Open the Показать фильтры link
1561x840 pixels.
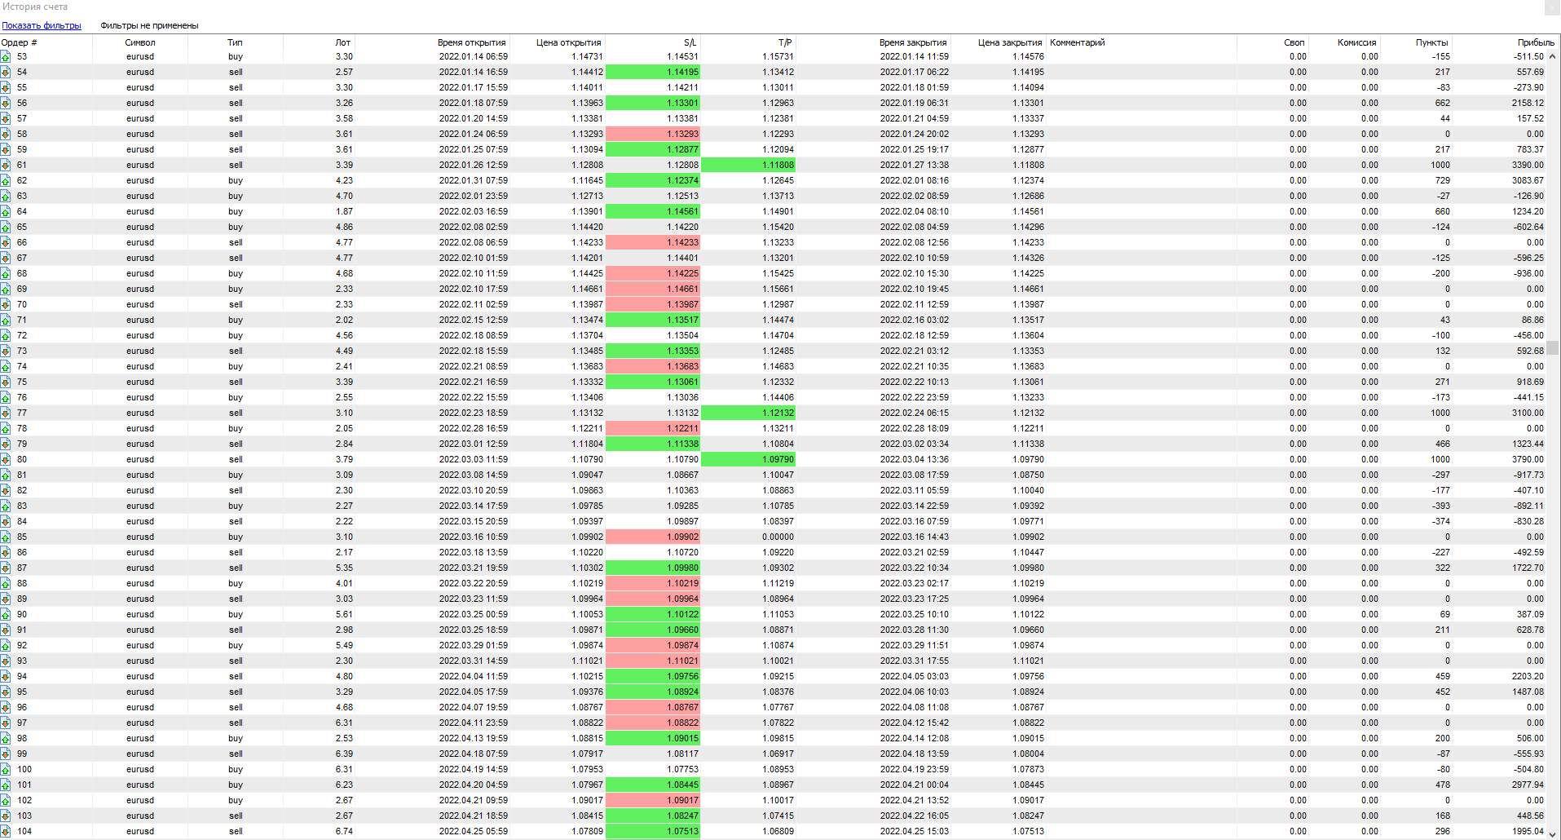coord(42,26)
